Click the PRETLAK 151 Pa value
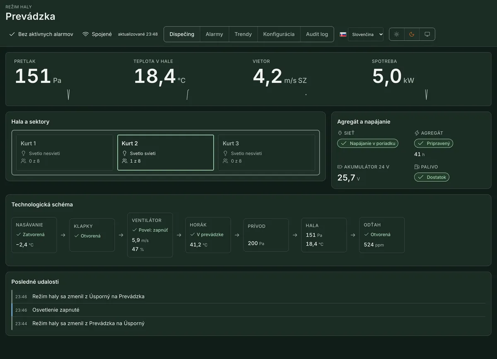 [x=38, y=77]
